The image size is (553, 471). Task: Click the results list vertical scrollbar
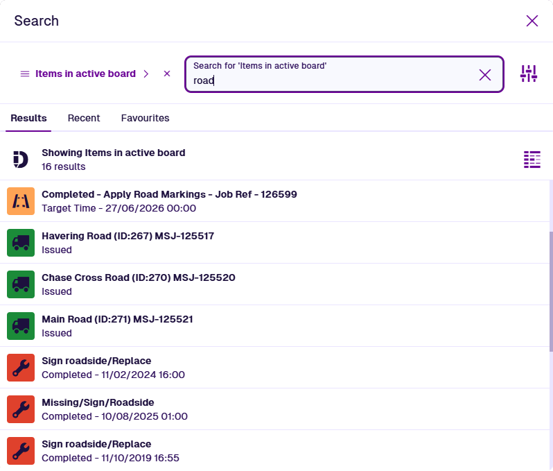click(x=550, y=312)
